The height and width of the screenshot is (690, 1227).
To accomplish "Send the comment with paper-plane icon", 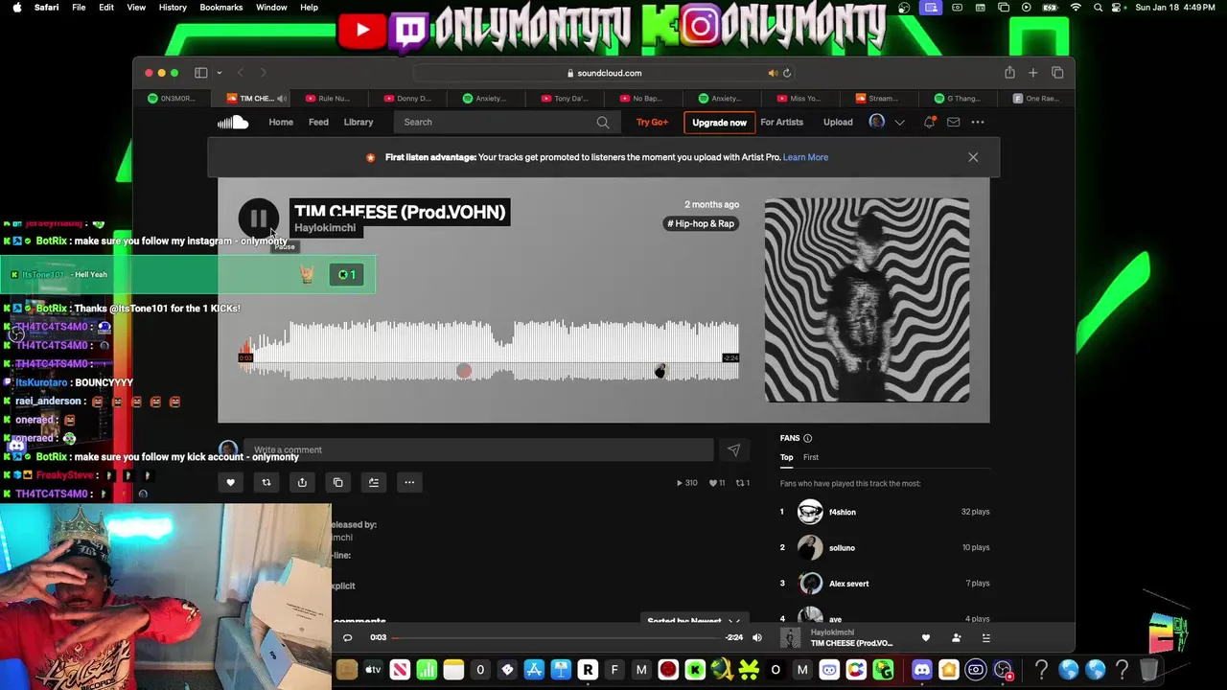I will (733, 449).
